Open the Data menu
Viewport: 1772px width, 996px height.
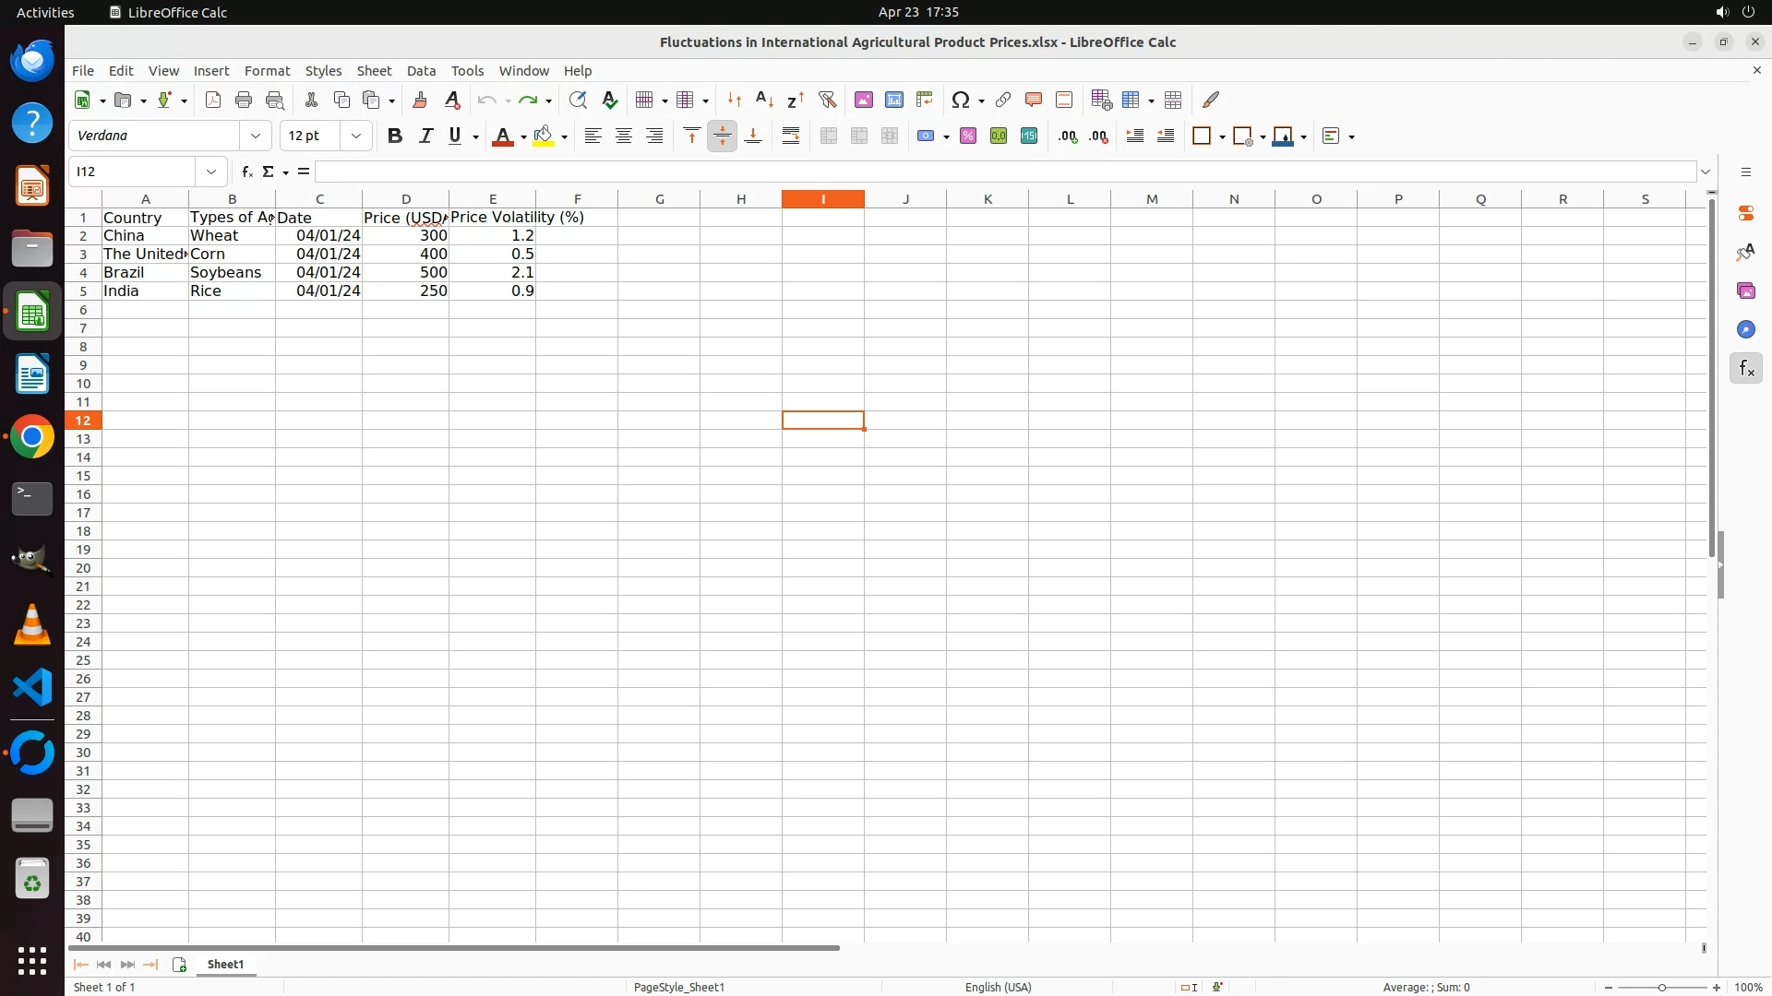click(421, 71)
